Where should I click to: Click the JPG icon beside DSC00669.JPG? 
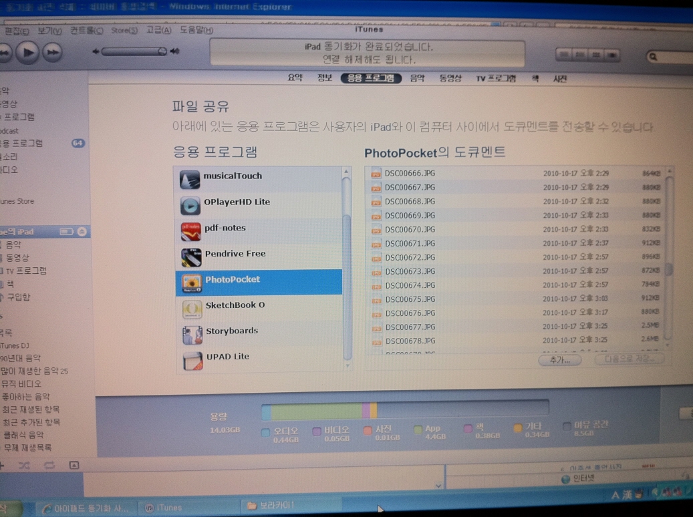click(x=376, y=216)
